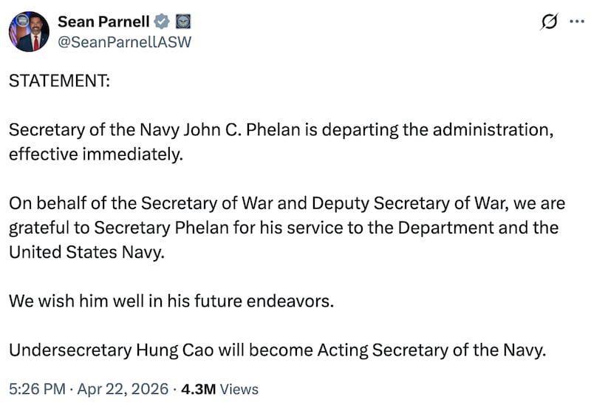Click the line starting "grateful to Secretary Phelan"
591x405 pixels.
point(283,227)
